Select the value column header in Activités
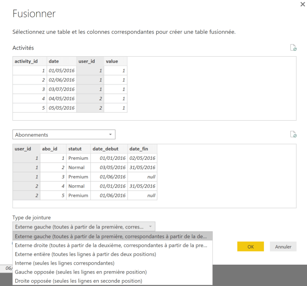The image size is (307, 286). point(115,61)
